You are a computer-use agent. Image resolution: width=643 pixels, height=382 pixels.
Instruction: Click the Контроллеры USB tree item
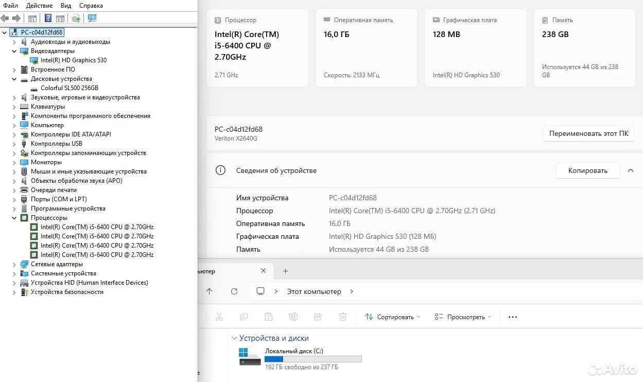click(x=57, y=144)
